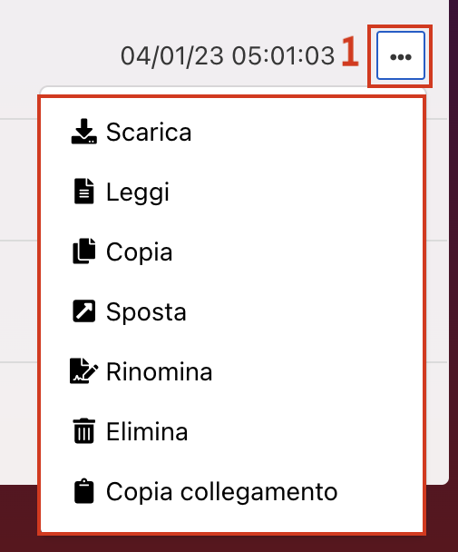
Task: Click the 04/01/23 05:01:03 timestamp
Action: coord(228,55)
